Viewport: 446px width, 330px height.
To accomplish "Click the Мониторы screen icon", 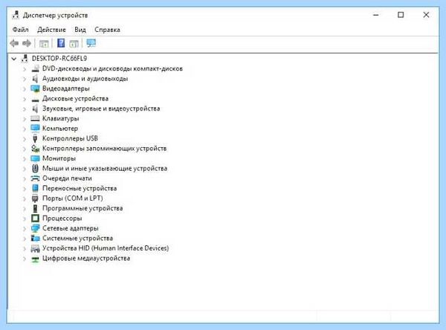I will pyautogui.click(x=35, y=158).
